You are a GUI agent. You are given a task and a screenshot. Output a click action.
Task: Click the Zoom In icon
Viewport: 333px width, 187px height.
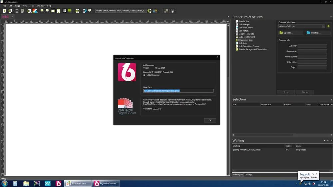(x=42, y=10)
